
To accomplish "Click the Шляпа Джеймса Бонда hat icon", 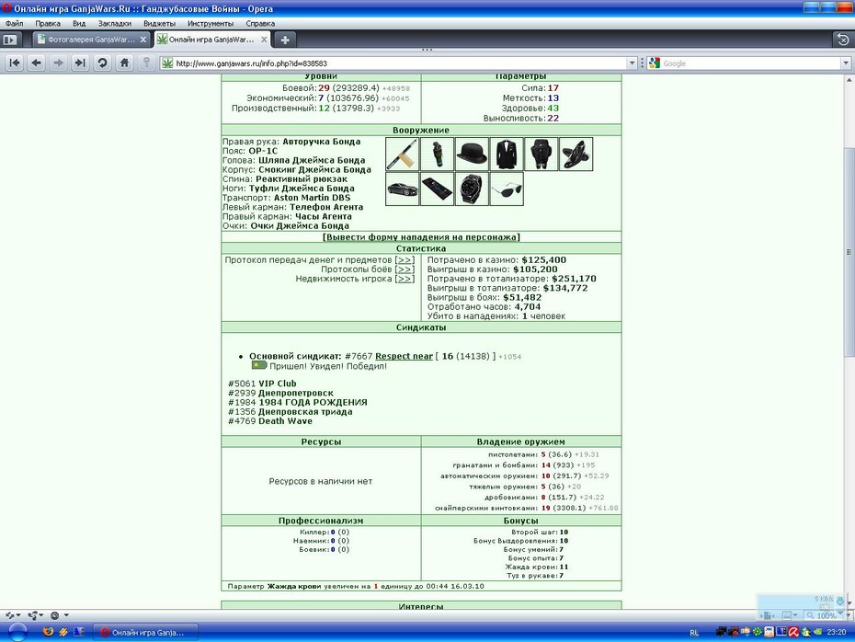I will tap(473, 155).
